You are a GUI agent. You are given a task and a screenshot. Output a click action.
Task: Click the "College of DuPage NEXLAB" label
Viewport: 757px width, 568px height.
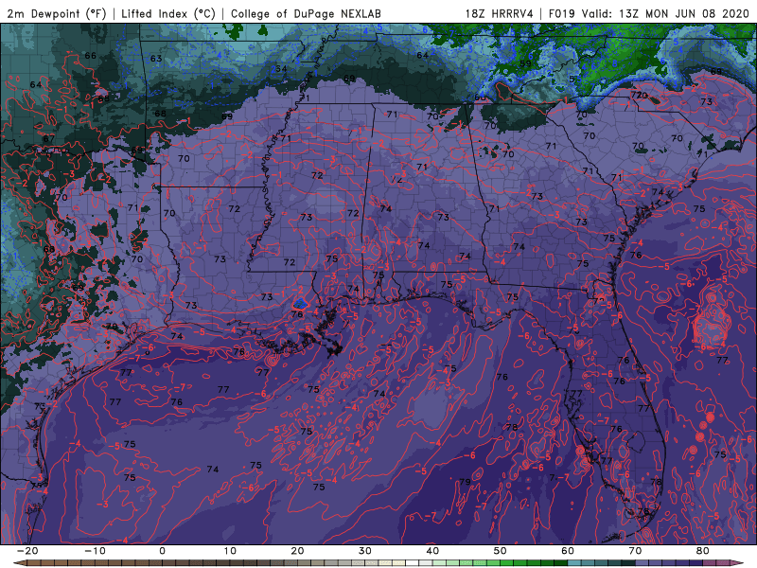tap(306, 13)
